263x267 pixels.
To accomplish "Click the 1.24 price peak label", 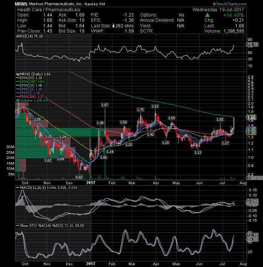I will [63, 136].
